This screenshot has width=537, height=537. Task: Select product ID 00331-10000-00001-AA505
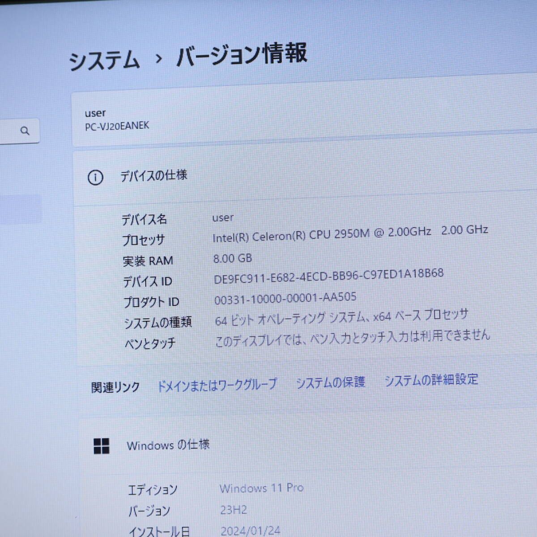click(286, 298)
